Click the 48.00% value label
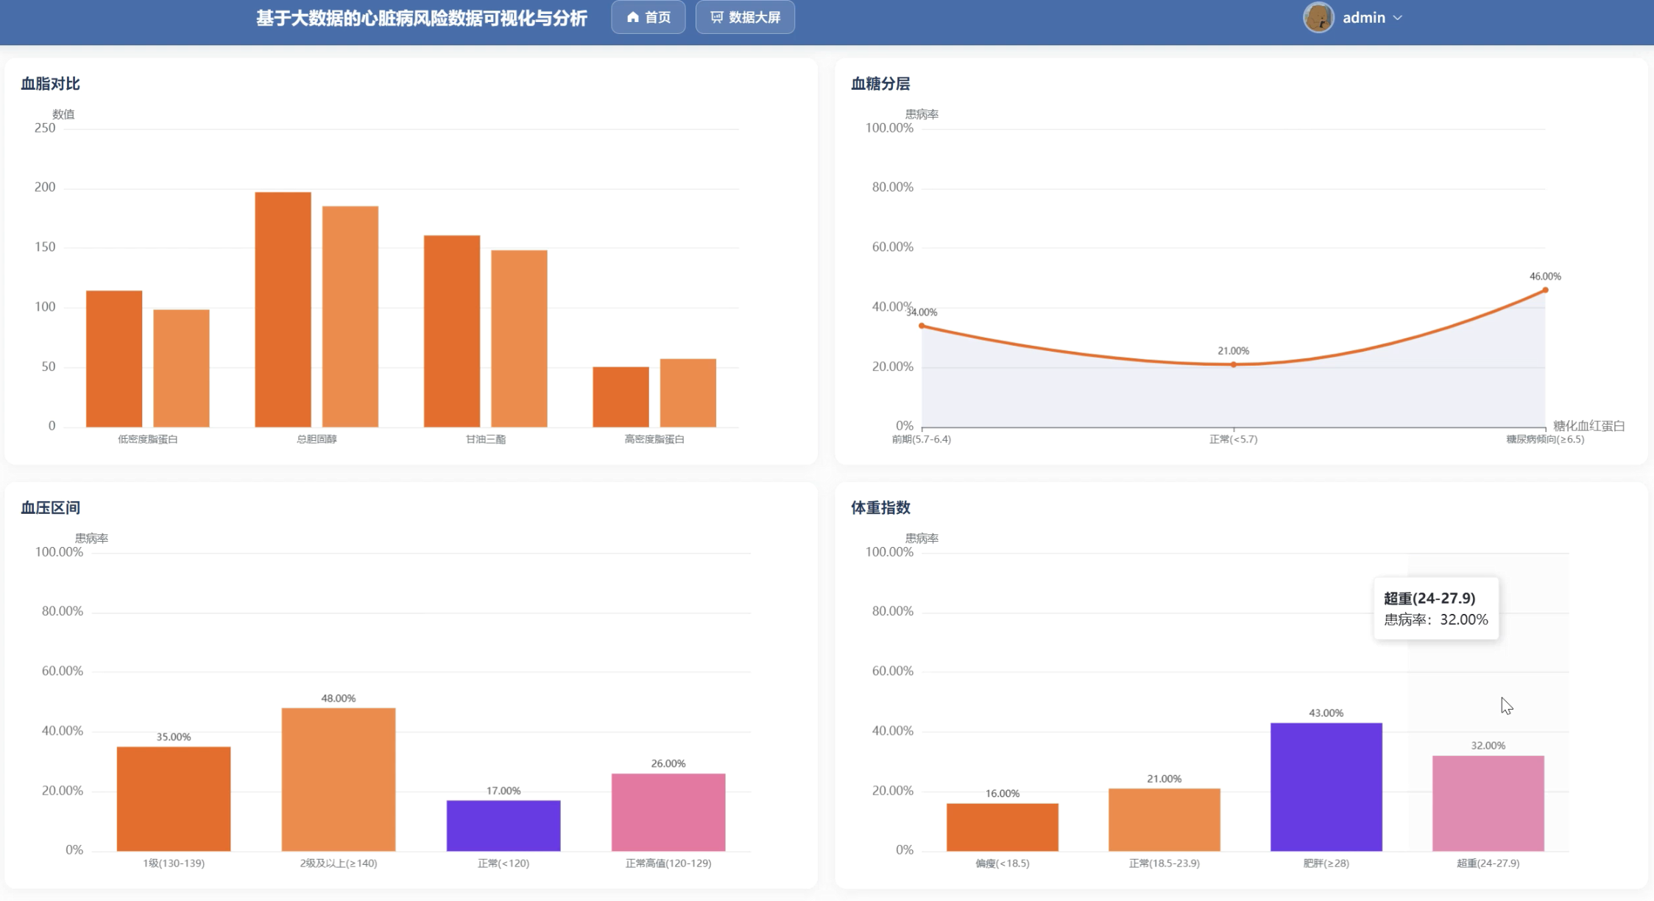 pos(339,698)
